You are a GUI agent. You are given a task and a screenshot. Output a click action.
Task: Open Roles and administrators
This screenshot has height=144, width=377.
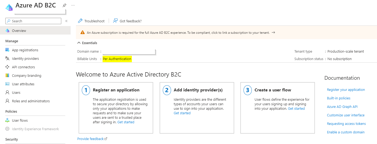(x=31, y=101)
